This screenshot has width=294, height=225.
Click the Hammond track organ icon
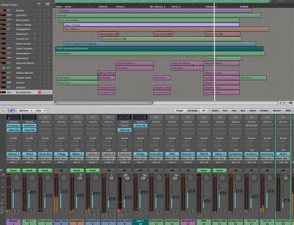coord(9,58)
